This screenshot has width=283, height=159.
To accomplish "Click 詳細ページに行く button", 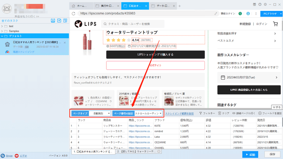I will click(244, 113).
